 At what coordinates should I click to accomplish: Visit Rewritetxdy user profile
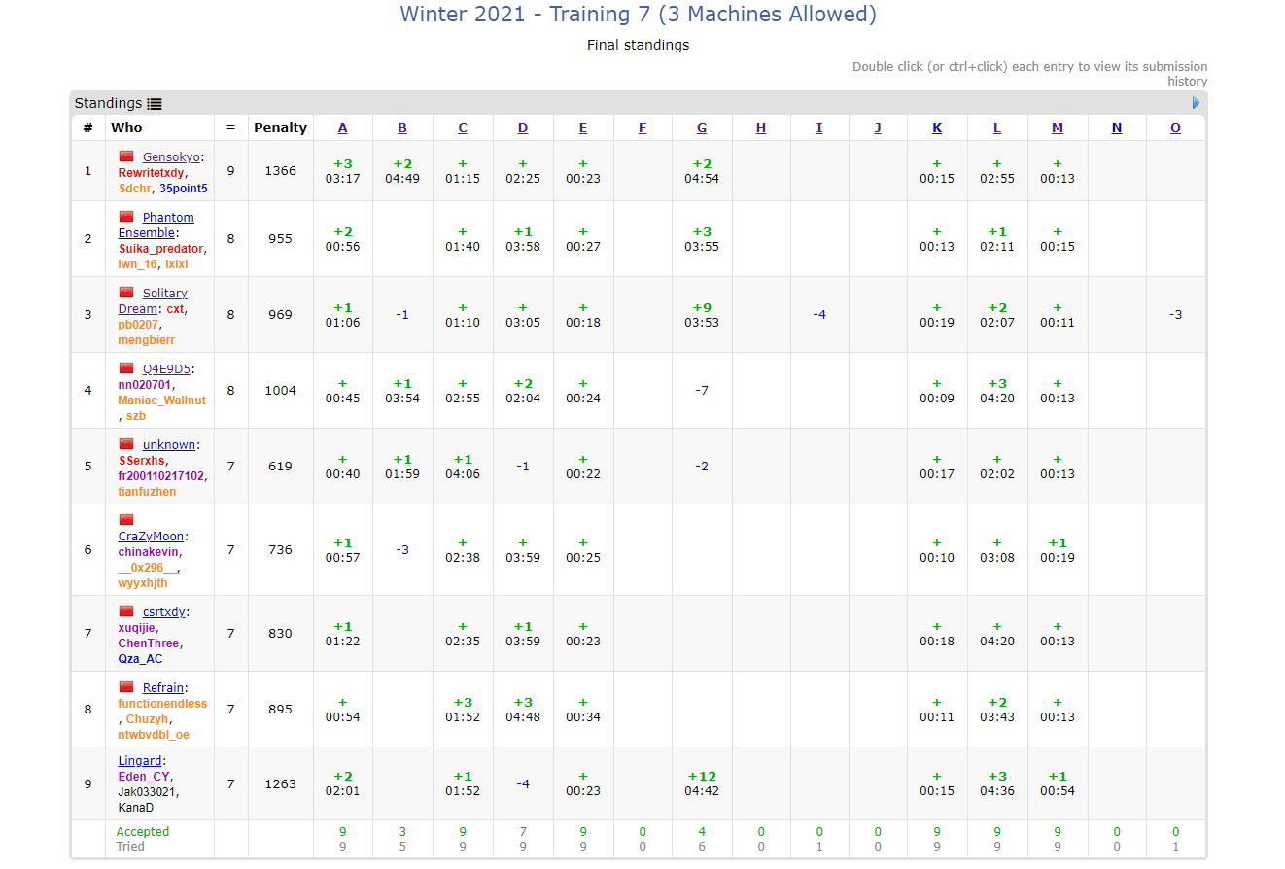coord(151,173)
